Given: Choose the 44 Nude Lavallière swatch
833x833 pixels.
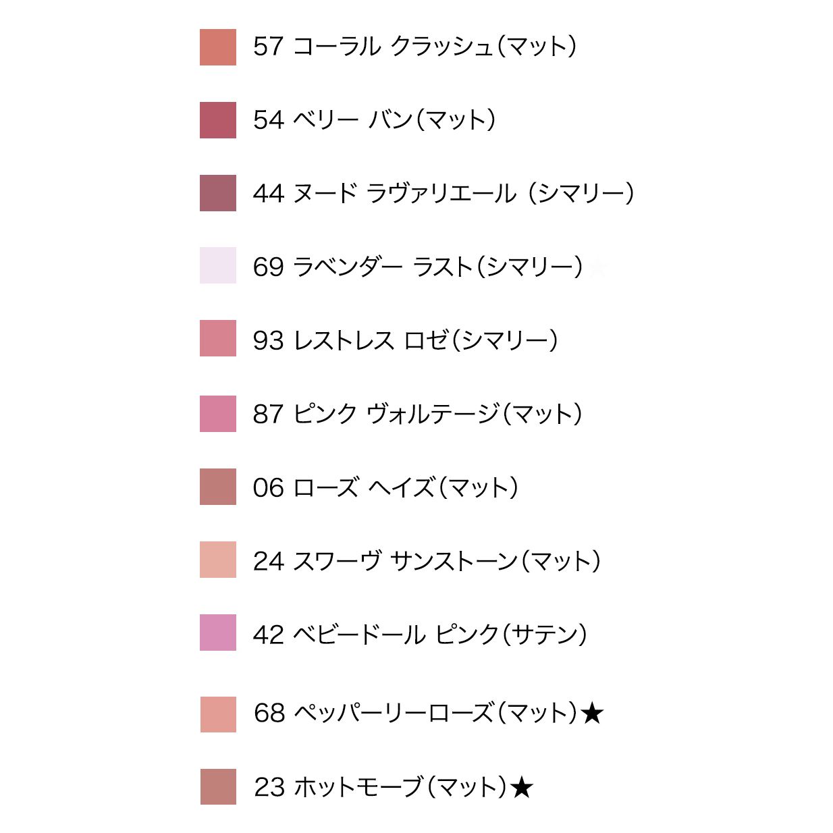Looking at the screenshot, I should coord(217,193).
